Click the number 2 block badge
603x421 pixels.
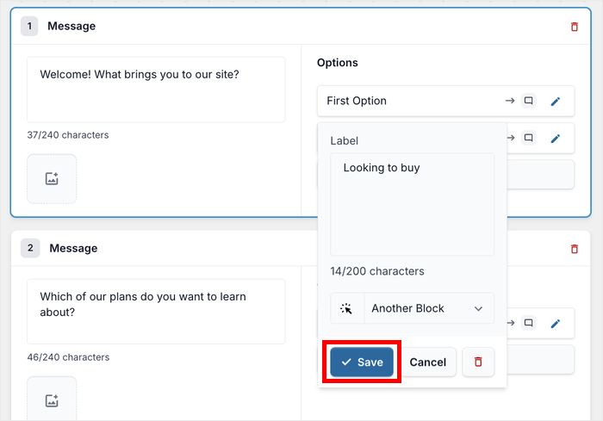[30, 249]
